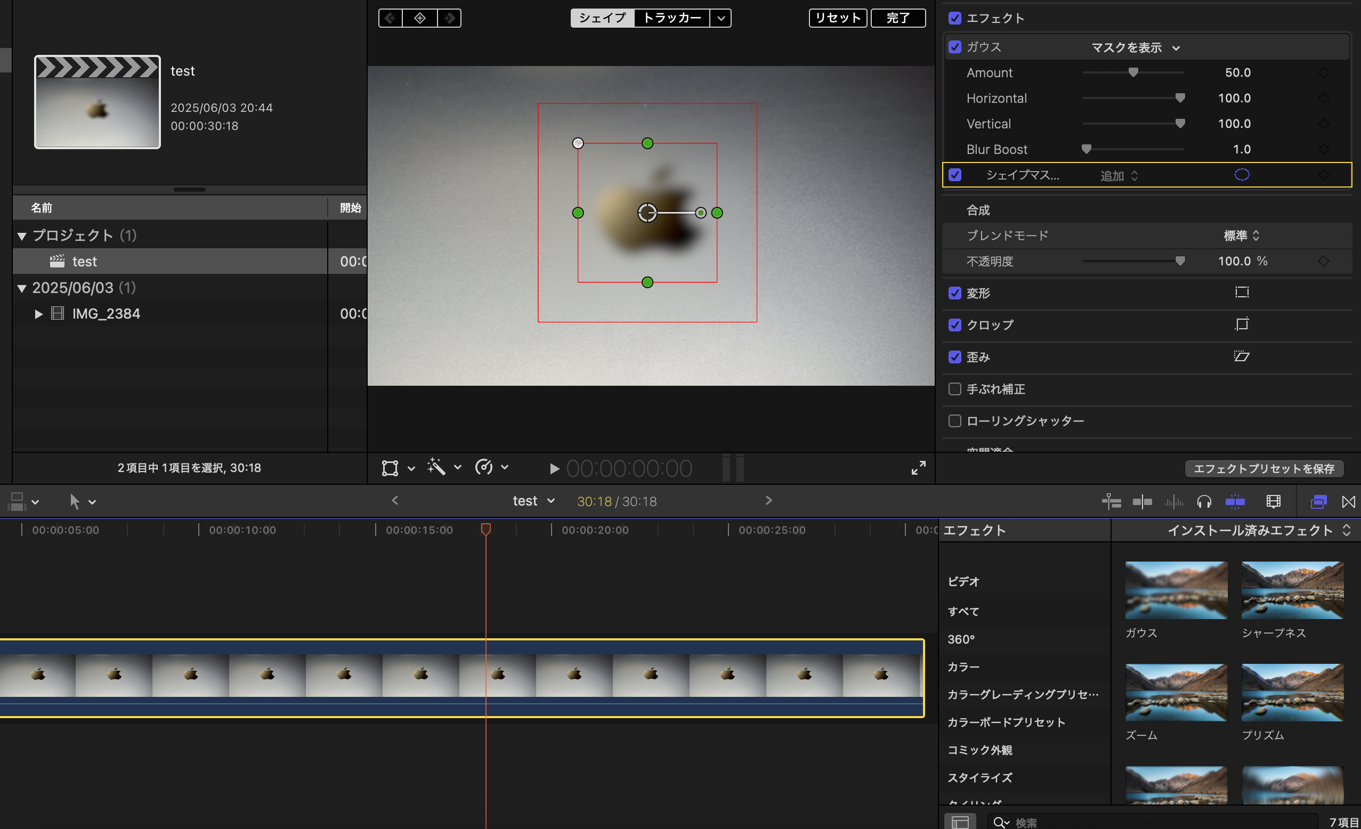The height and width of the screenshot is (829, 1361).
Task: Click the Transform (変形) onscreen control icon
Action: 1242,292
